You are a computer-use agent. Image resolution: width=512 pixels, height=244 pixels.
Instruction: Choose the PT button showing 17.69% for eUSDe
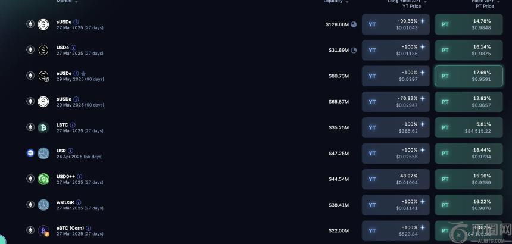click(x=469, y=76)
